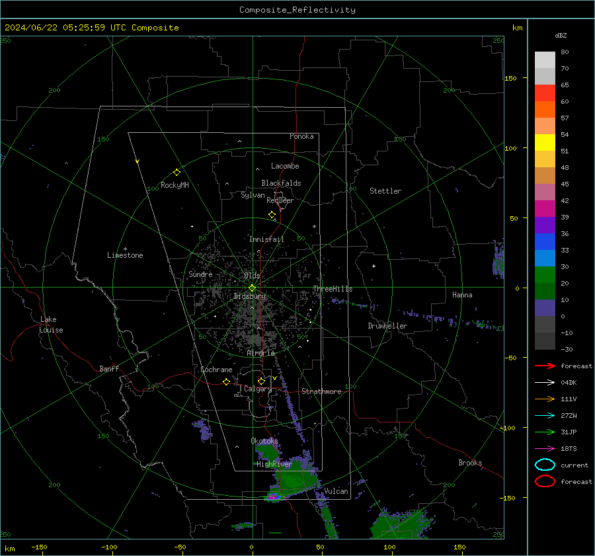Select the orange 111V arrow icon
595x556 pixels.
545,399
